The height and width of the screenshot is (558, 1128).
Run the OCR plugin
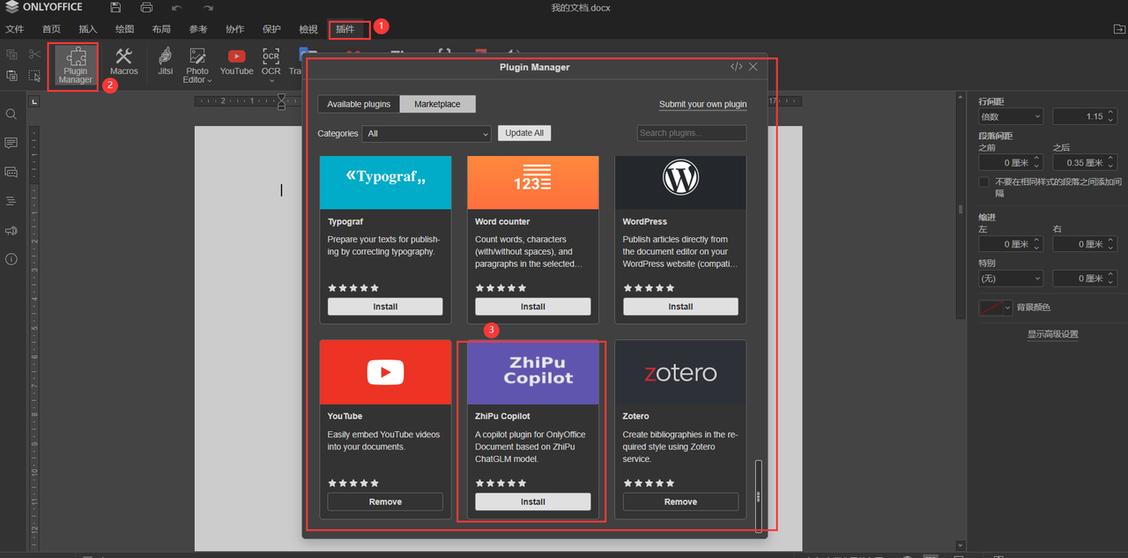(271, 62)
